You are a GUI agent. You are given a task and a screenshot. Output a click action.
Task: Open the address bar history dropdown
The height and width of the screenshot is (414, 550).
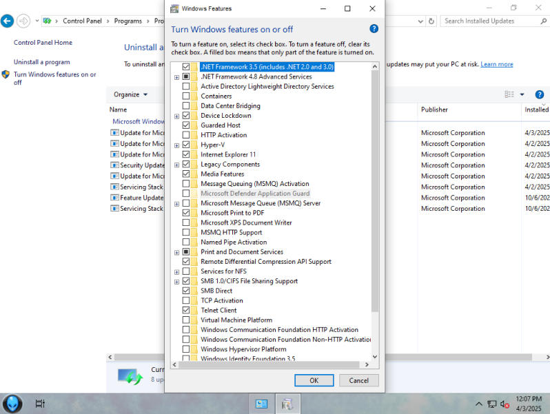pyautogui.click(x=420, y=21)
